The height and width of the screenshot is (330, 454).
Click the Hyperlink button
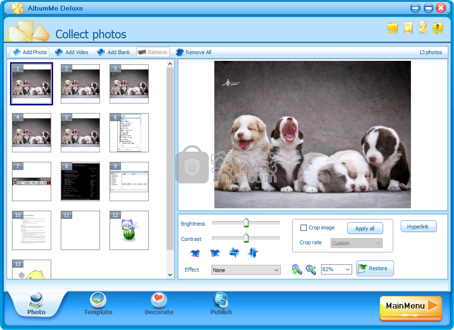tap(419, 227)
